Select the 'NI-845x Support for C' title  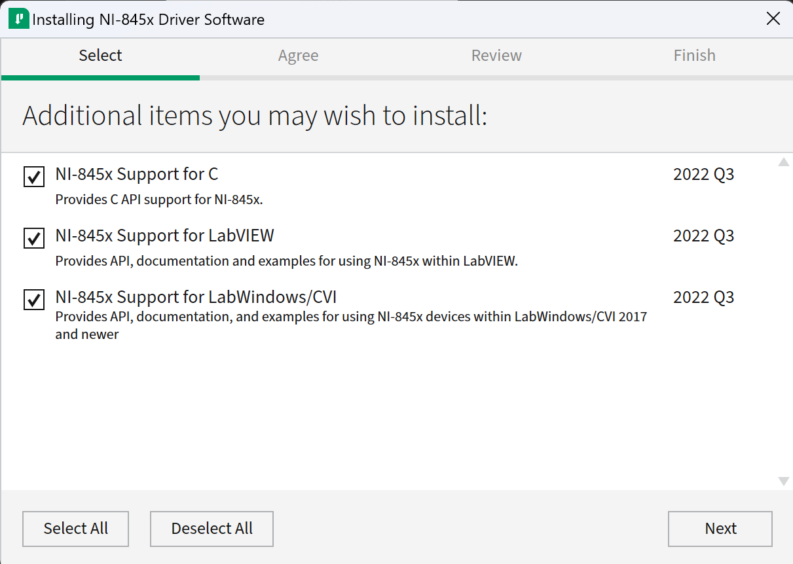pos(137,174)
